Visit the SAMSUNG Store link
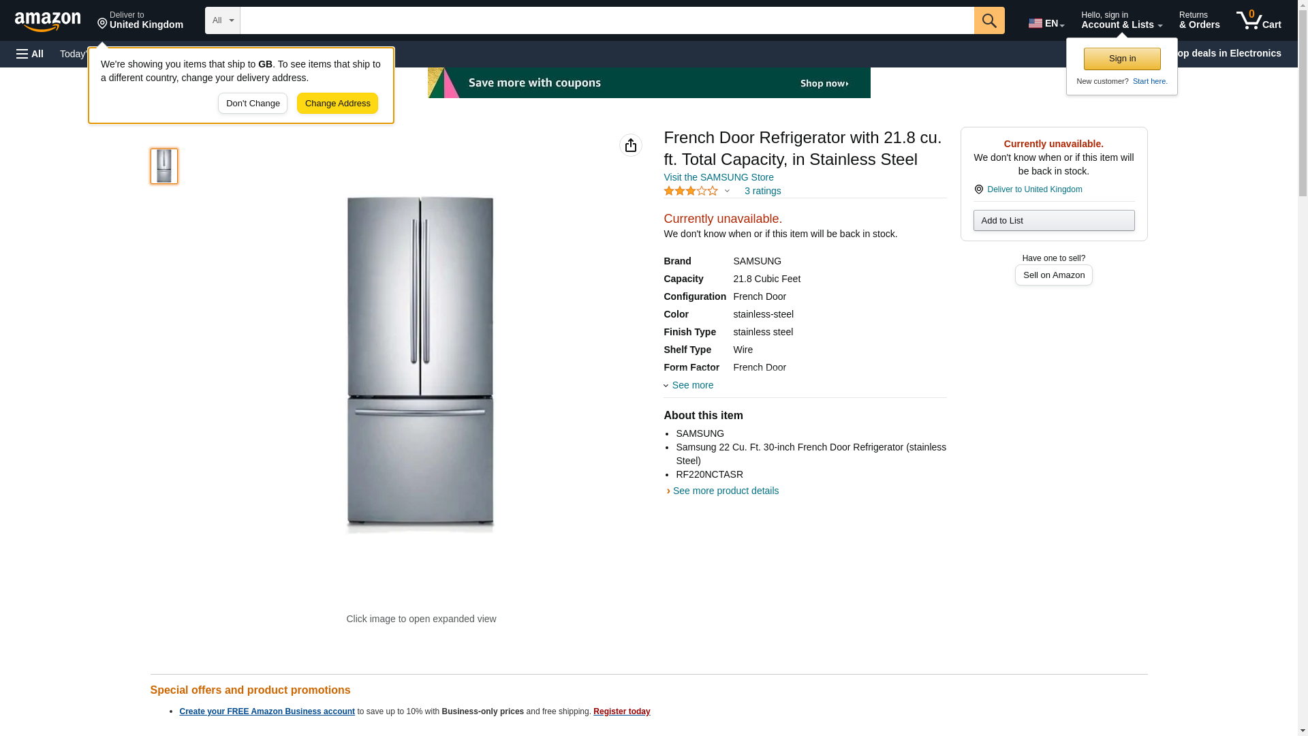The width and height of the screenshot is (1308, 736). [718, 177]
